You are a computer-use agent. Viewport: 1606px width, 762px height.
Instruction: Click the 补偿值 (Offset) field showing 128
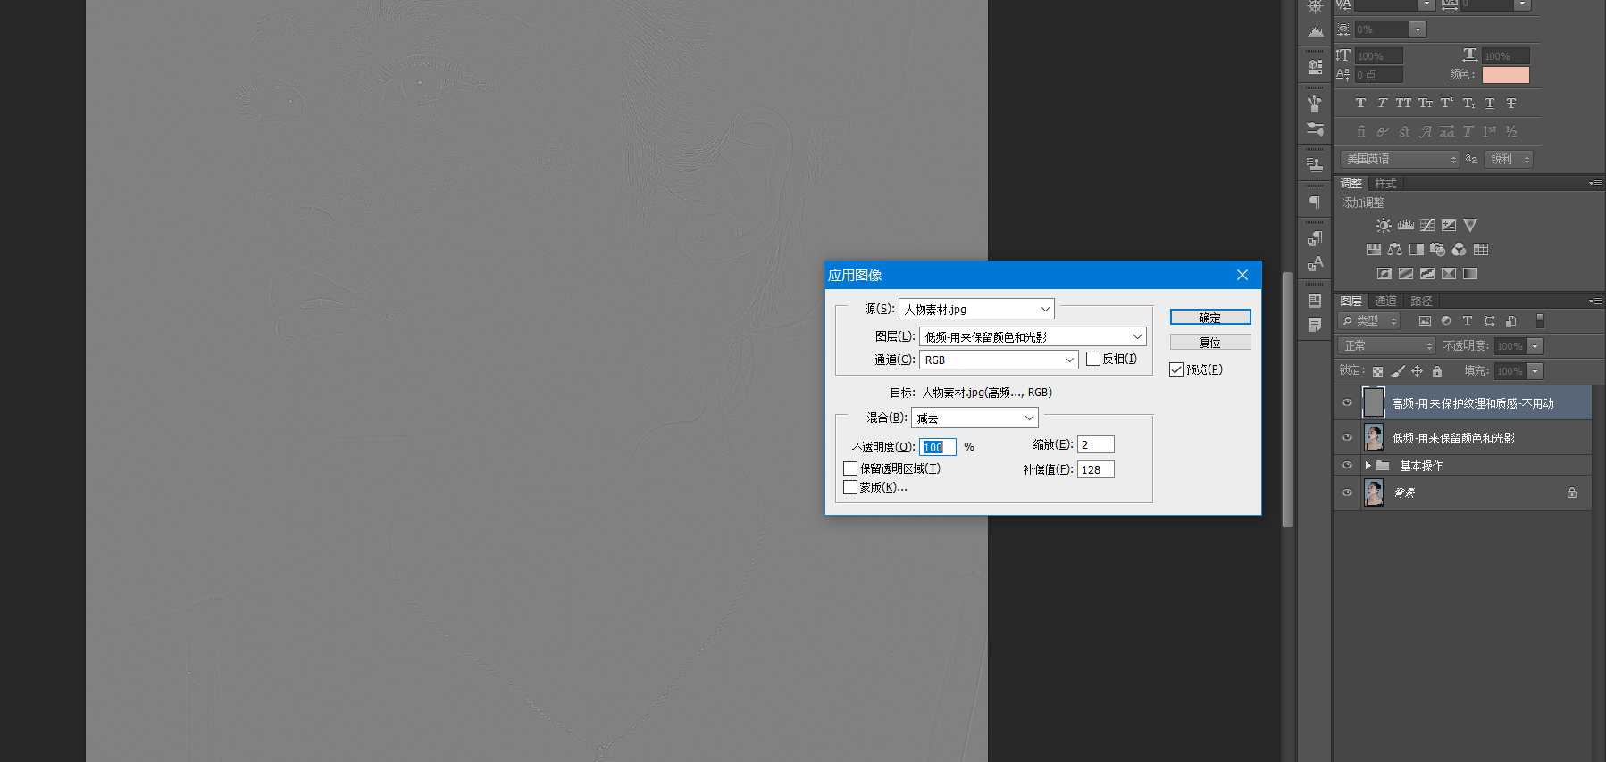coord(1096,469)
